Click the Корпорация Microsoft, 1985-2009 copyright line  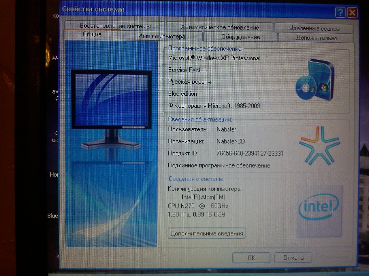214,106
